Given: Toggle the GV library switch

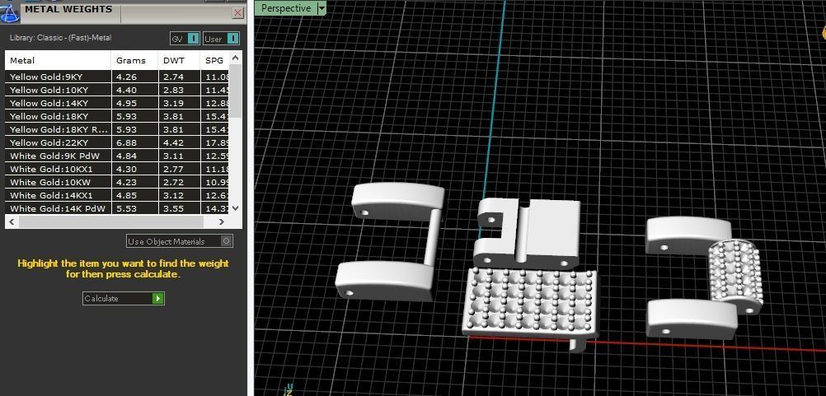Looking at the screenshot, I should click(x=185, y=39).
